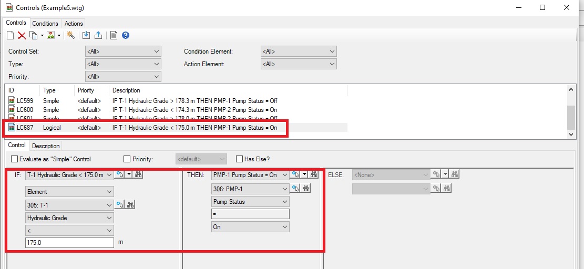Switch to the Conditions tab
The width and height of the screenshot is (584, 269).
(x=45, y=24)
